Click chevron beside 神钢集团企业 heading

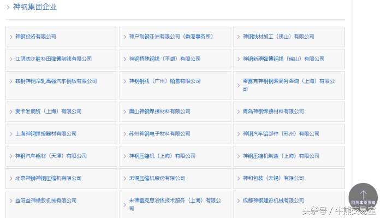(8, 7)
